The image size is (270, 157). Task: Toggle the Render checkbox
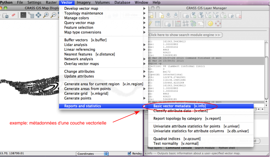coord(130,154)
